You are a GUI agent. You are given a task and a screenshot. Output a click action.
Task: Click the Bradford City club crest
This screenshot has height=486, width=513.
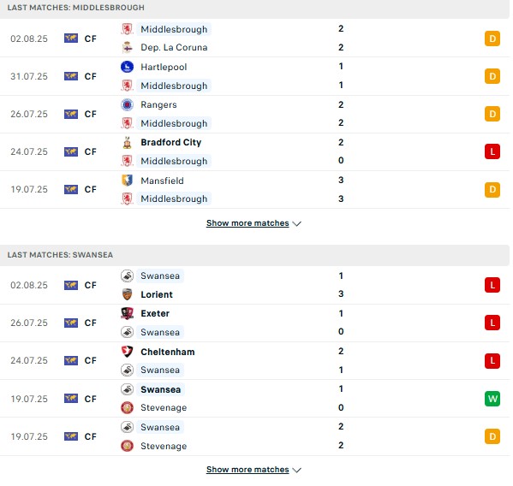click(127, 143)
